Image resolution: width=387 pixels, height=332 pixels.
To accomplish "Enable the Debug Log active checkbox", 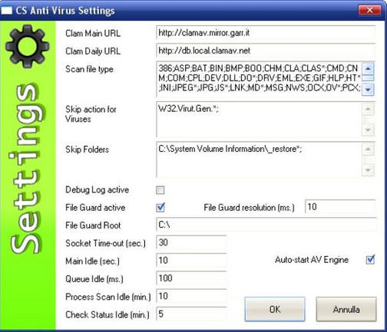I will [x=160, y=190].
